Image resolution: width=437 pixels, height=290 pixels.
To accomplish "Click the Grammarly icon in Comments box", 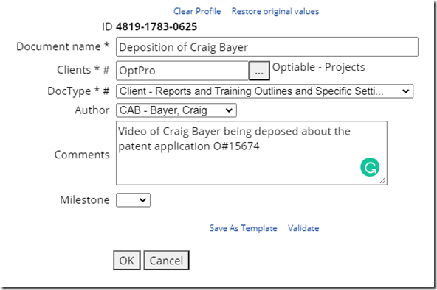I will click(x=370, y=167).
